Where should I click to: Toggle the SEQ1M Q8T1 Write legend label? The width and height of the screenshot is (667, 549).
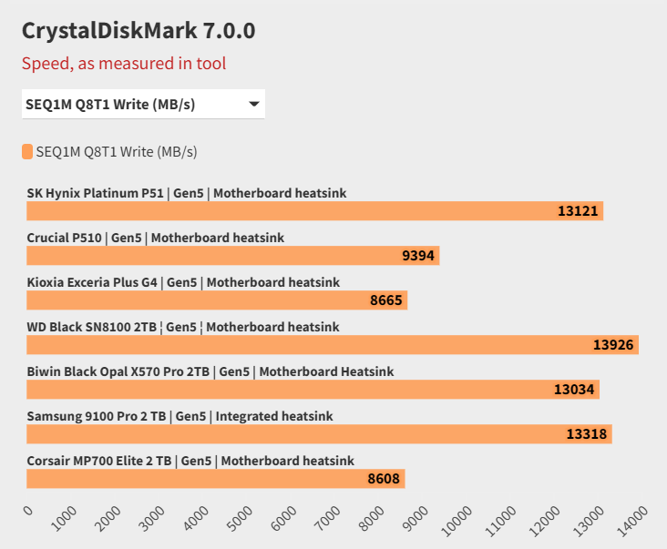point(116,152)
